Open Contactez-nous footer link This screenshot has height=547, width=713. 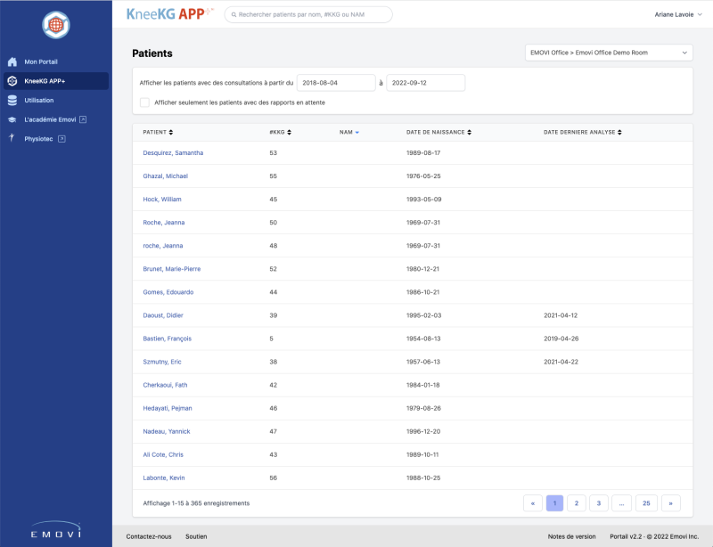pyautogui.click(x=149, y=536)
